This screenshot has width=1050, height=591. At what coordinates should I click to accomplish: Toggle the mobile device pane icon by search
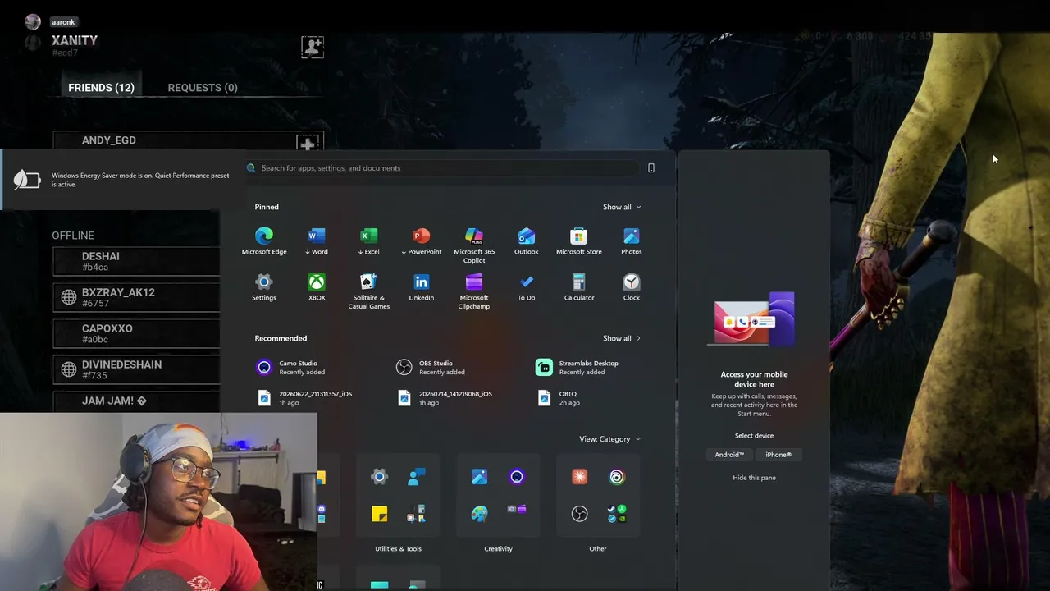pos(651,168)
